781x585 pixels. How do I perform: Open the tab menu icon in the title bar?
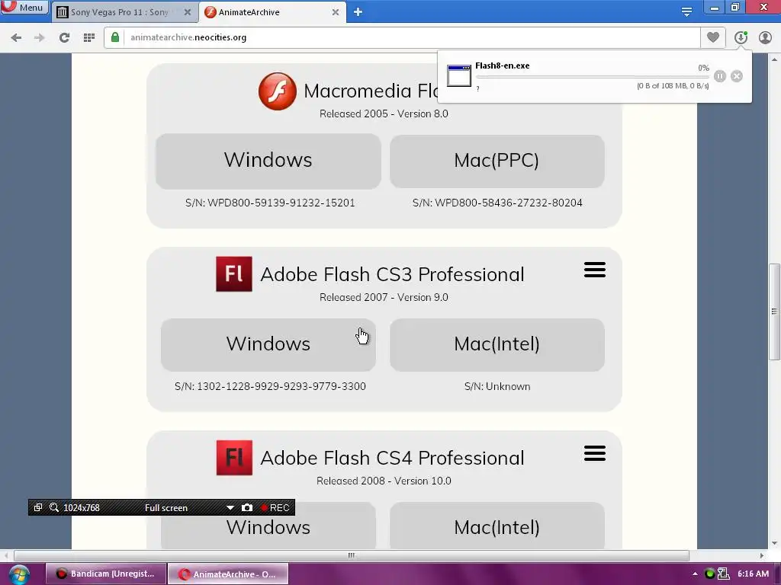[686, 12]
